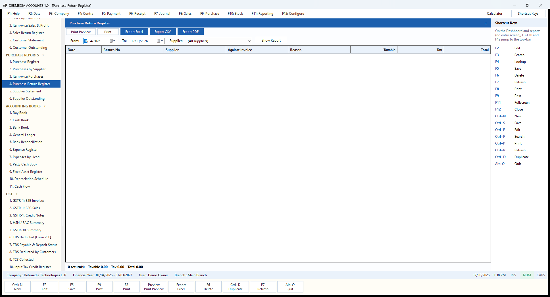Click Export CSV button
This screenshot has height=297, width=550.
163,32
